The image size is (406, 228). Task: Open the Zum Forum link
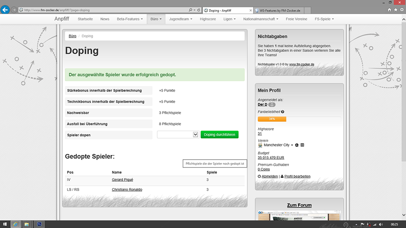tap(299, 205)
